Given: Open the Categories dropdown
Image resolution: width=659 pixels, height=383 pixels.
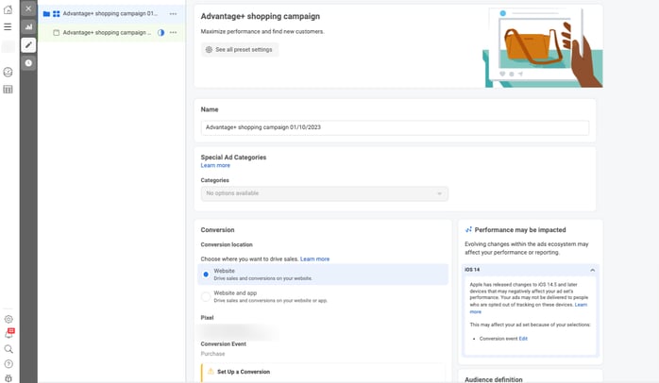Looking at the screenshot, I should pos(324,193).
